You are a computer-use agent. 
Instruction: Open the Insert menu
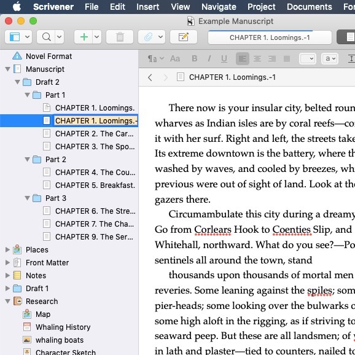pyautogui.click(x=147, y=7)
